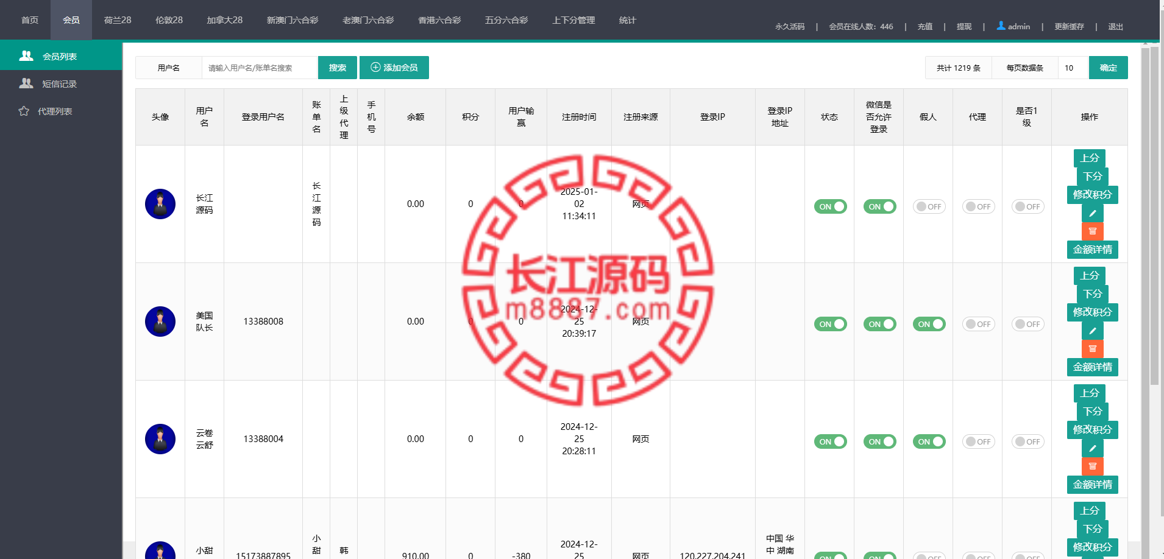Image resolution: width=1164 pixels, height=559 pixels.
Task: Click the 确定 button
Action: [x=1109, y=68]
